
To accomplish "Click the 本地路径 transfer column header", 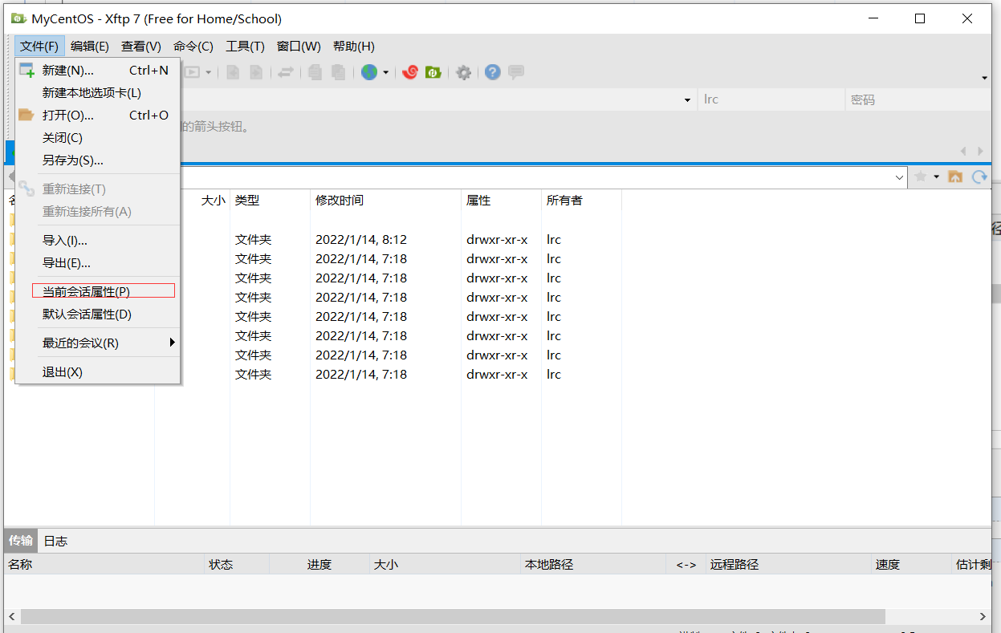I will (x=593, y=565).
